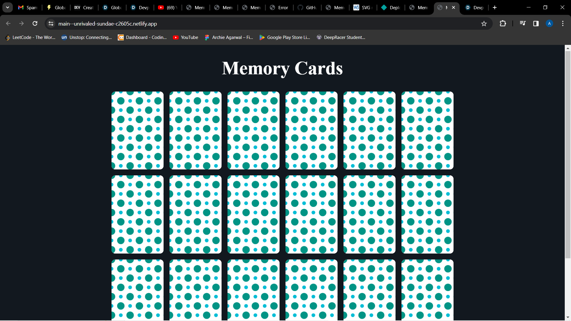Switch to the Gmail Spam tab
Viewport: 571px width, 321px height.
coord(28,7)
